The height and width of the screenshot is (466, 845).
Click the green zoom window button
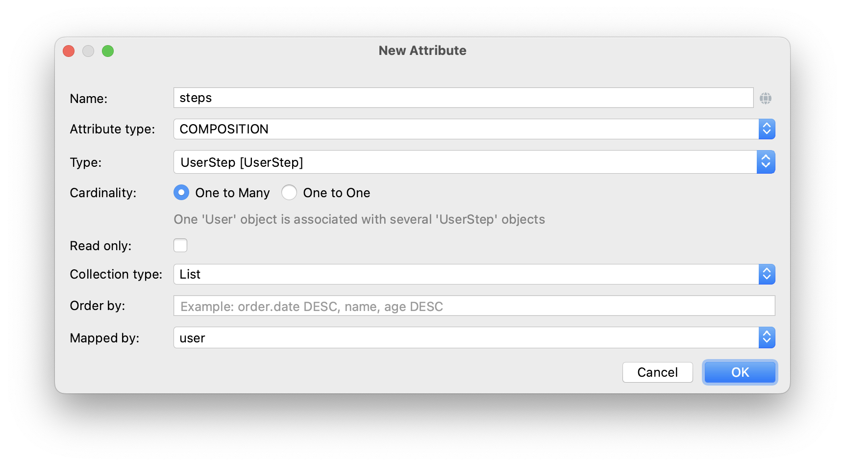(x=108, y=51)
